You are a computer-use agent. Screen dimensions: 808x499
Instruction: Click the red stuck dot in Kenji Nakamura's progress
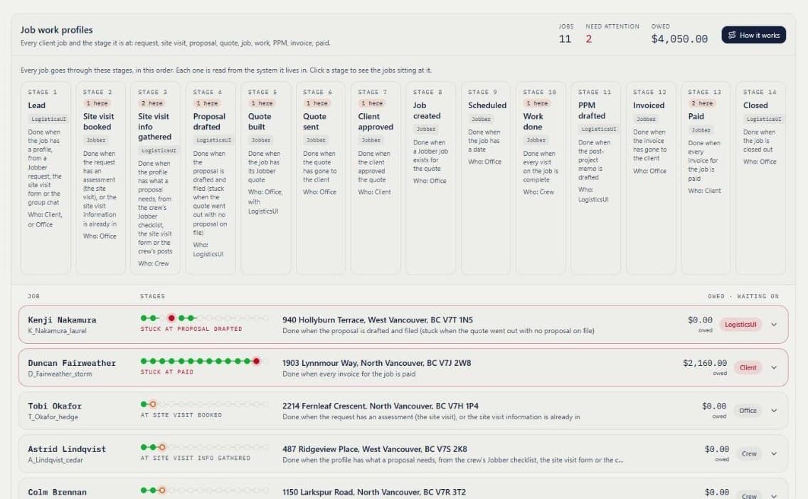click(x=171, y=318)
